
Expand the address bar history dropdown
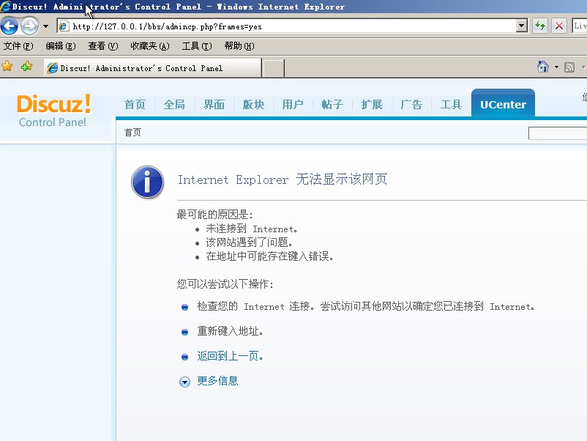coord(522,26)
